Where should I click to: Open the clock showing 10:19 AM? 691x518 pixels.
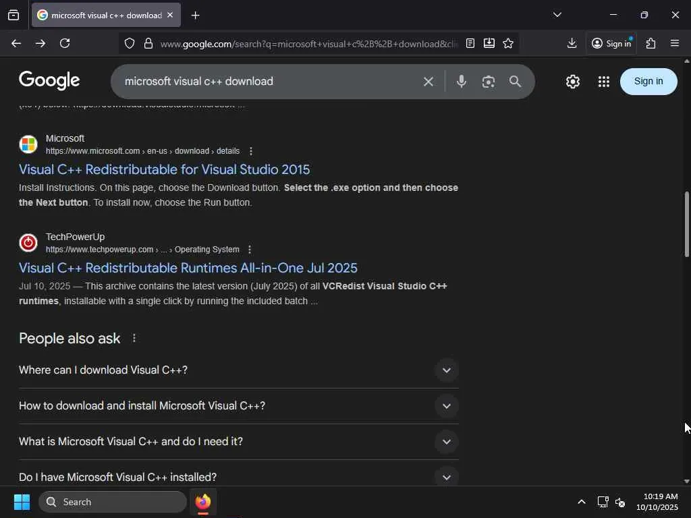pyautogui.click(x=657, y=502)
